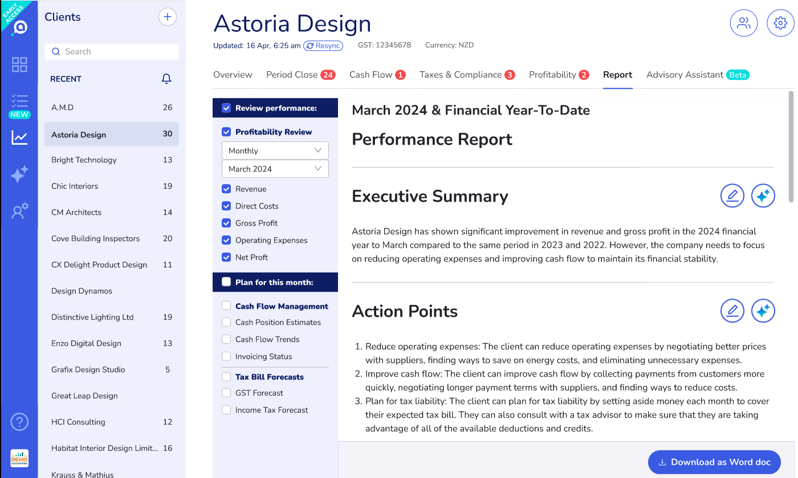Open the Advisory Assistant tab

tap(698, 75)
